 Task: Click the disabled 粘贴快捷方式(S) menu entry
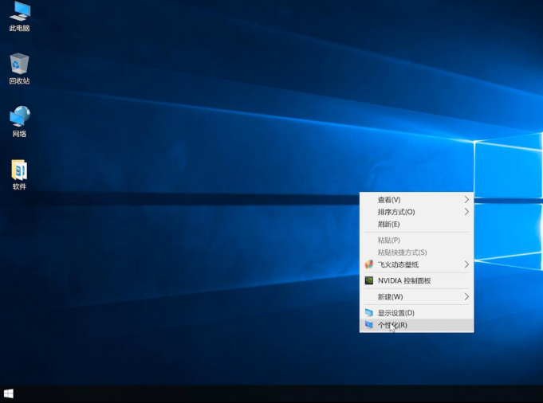(402, 252)
